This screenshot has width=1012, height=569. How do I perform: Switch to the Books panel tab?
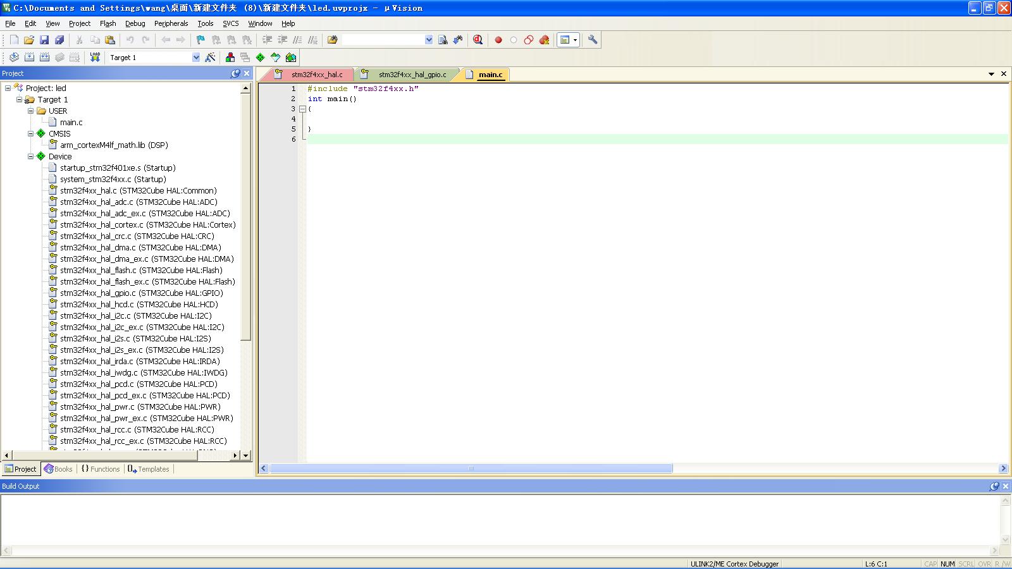point(58,469)
